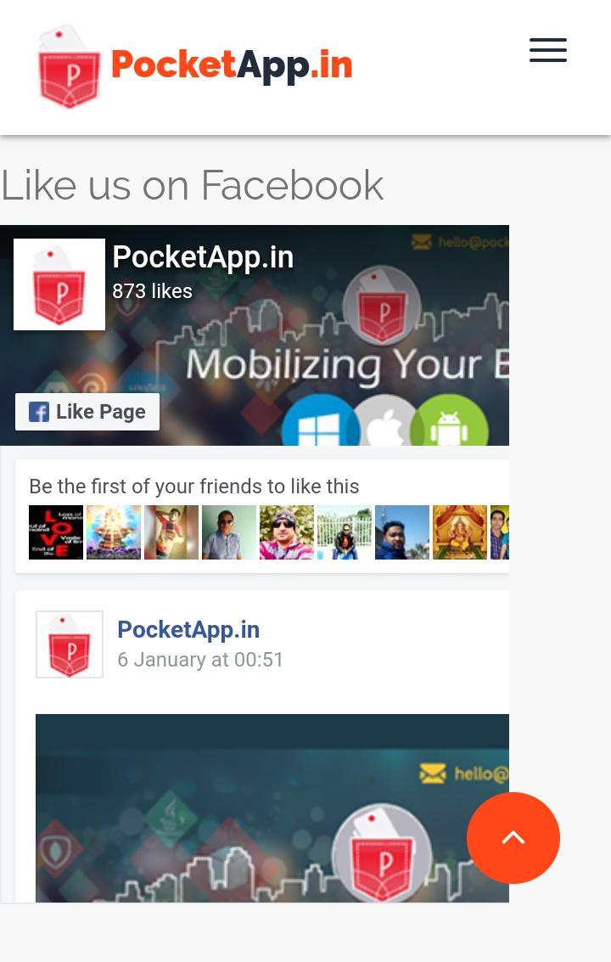Open the avatar of man in sunglasses and cap
Viewport: 611px width, 962px height.
[x=287, y=532]
